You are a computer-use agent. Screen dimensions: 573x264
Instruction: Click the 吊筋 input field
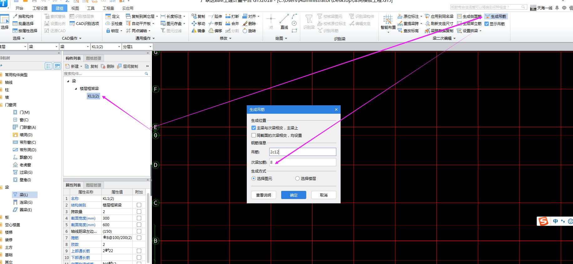303,152
